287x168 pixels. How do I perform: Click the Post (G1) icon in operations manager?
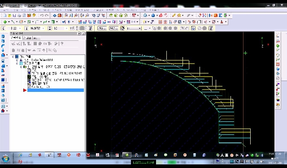coord(45,44)
